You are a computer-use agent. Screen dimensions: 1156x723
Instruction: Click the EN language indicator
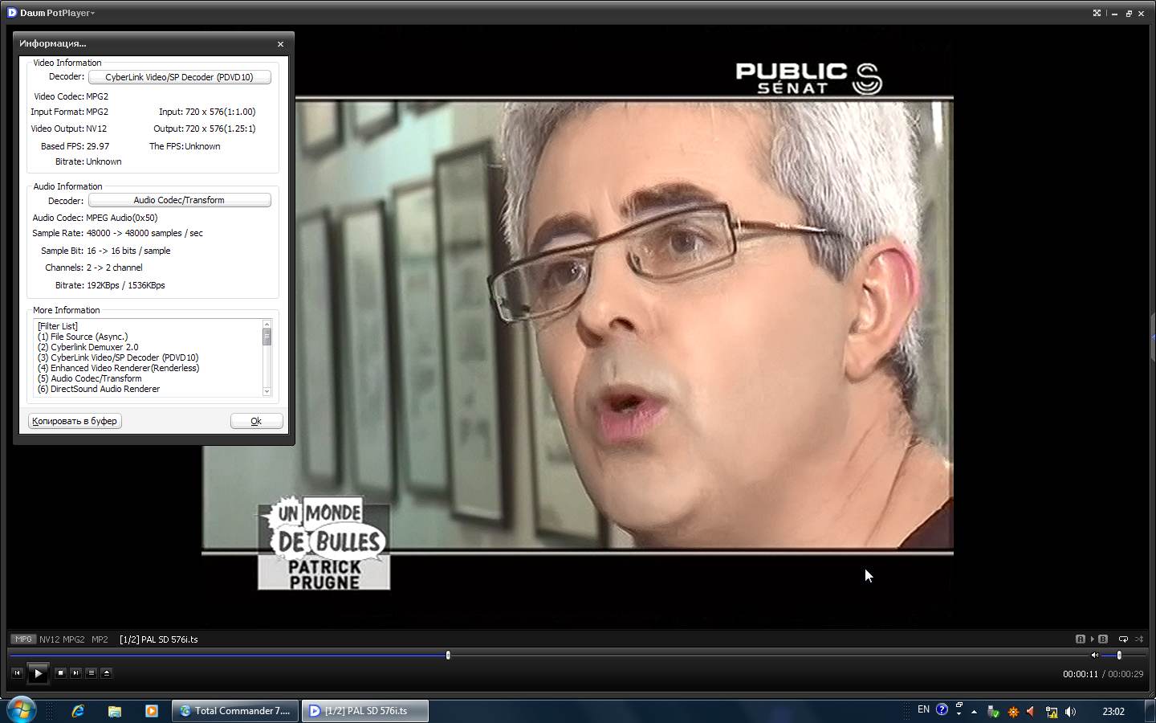tap(923, 709)
